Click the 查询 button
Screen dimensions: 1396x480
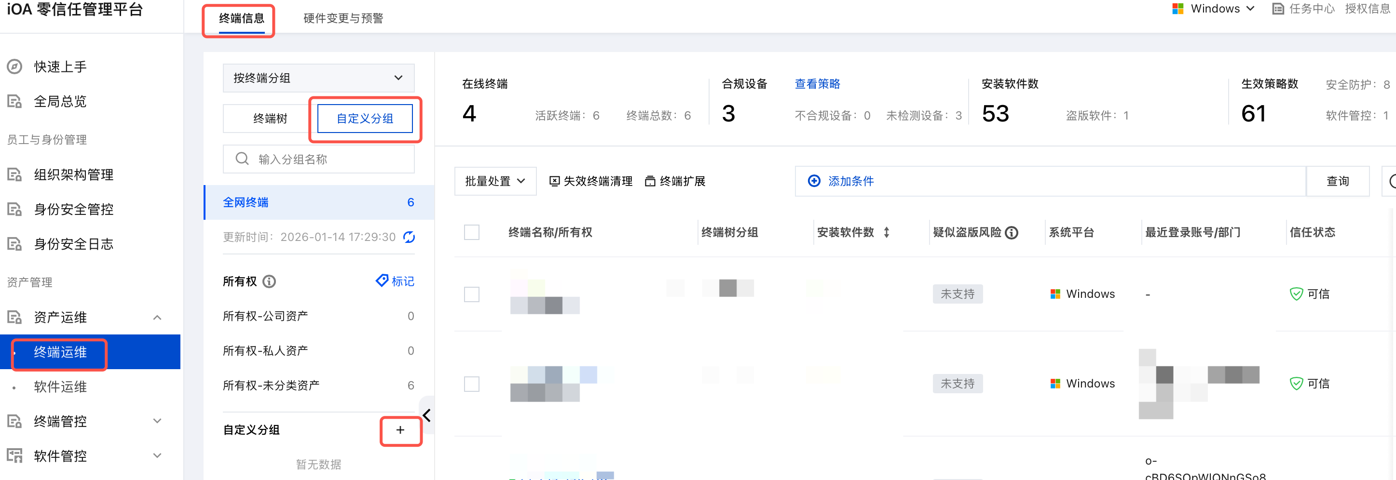point(1338,181)
